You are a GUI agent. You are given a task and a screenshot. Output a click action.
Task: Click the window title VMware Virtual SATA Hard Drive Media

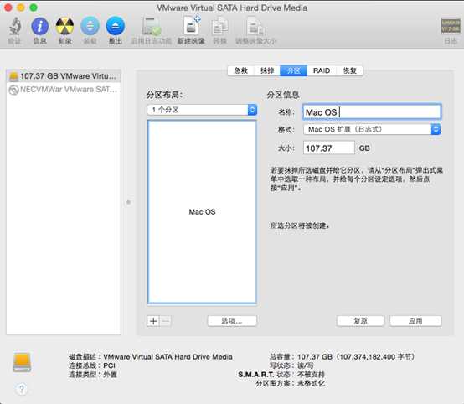[232, 8]
